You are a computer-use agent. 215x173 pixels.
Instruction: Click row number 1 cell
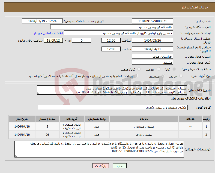(x=206, y=126)
